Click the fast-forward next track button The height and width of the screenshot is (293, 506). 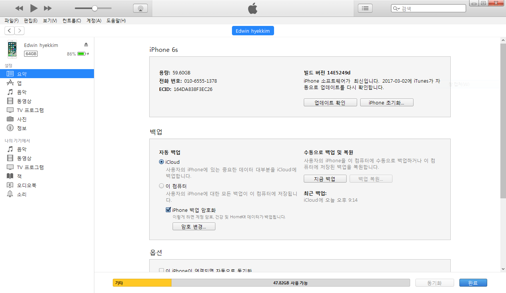pos(48,8)
